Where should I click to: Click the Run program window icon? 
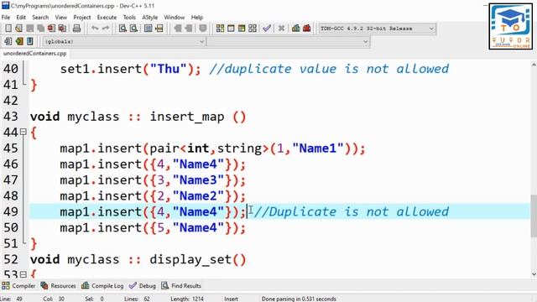pos(231,29)
